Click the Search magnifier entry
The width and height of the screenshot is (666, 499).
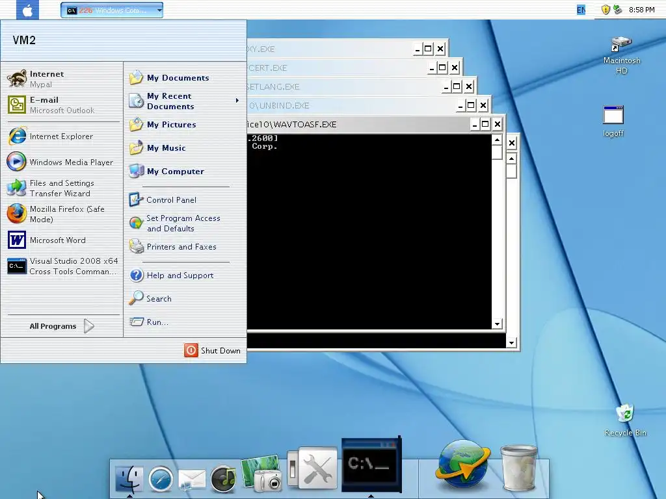[151, 298]
